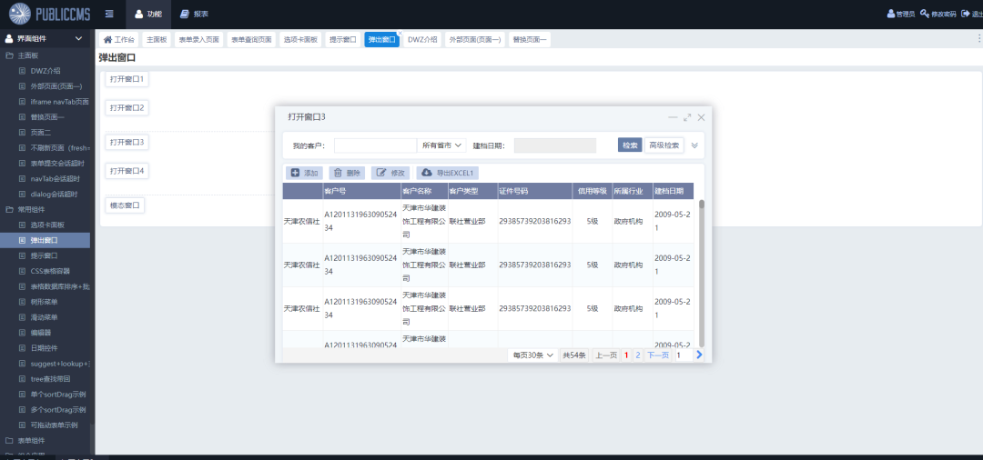Screen dimensions: 983x460
Task: Click the 下一页 next page link
Action: point(657,355)
